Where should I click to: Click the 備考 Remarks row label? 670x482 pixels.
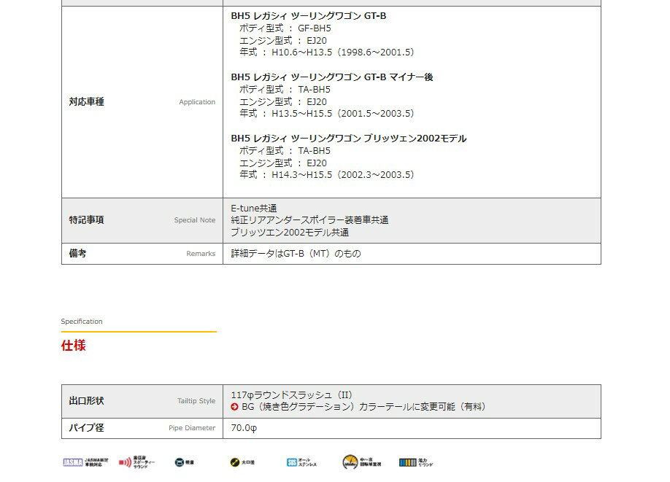click(x=78, y=254)
